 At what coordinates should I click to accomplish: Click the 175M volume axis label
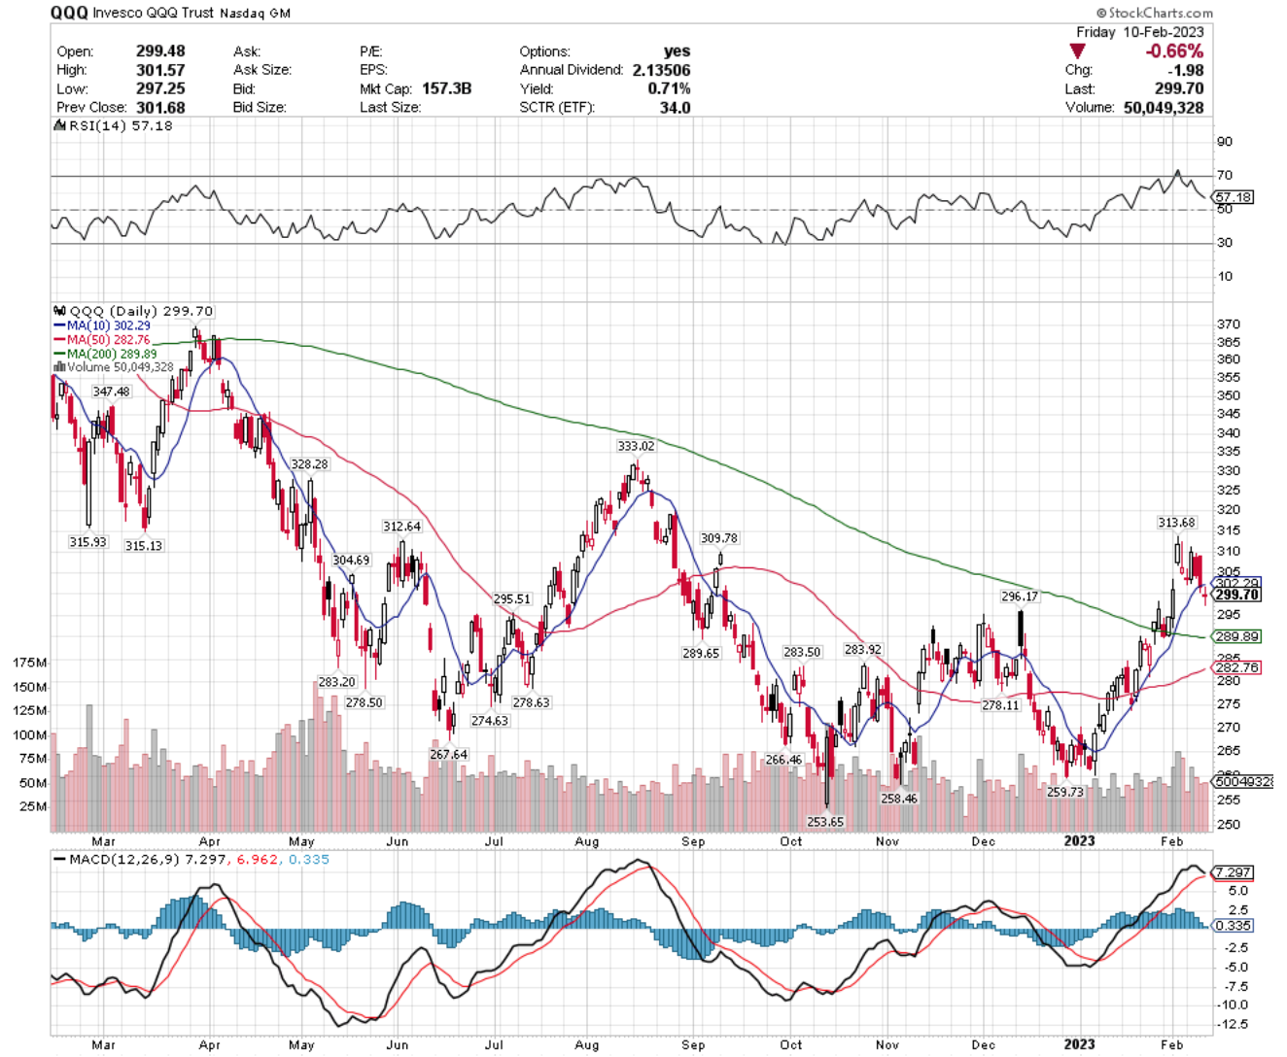click(29, 663)
